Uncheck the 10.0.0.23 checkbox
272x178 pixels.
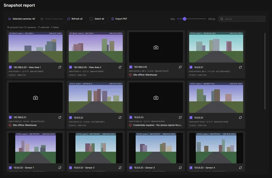[131, 117]
